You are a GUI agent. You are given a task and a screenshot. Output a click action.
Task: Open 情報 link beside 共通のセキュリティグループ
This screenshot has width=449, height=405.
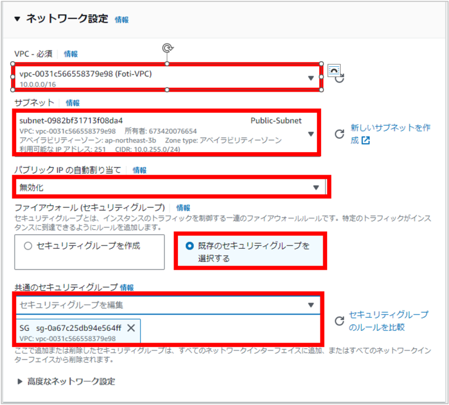(x=127, y=288)
